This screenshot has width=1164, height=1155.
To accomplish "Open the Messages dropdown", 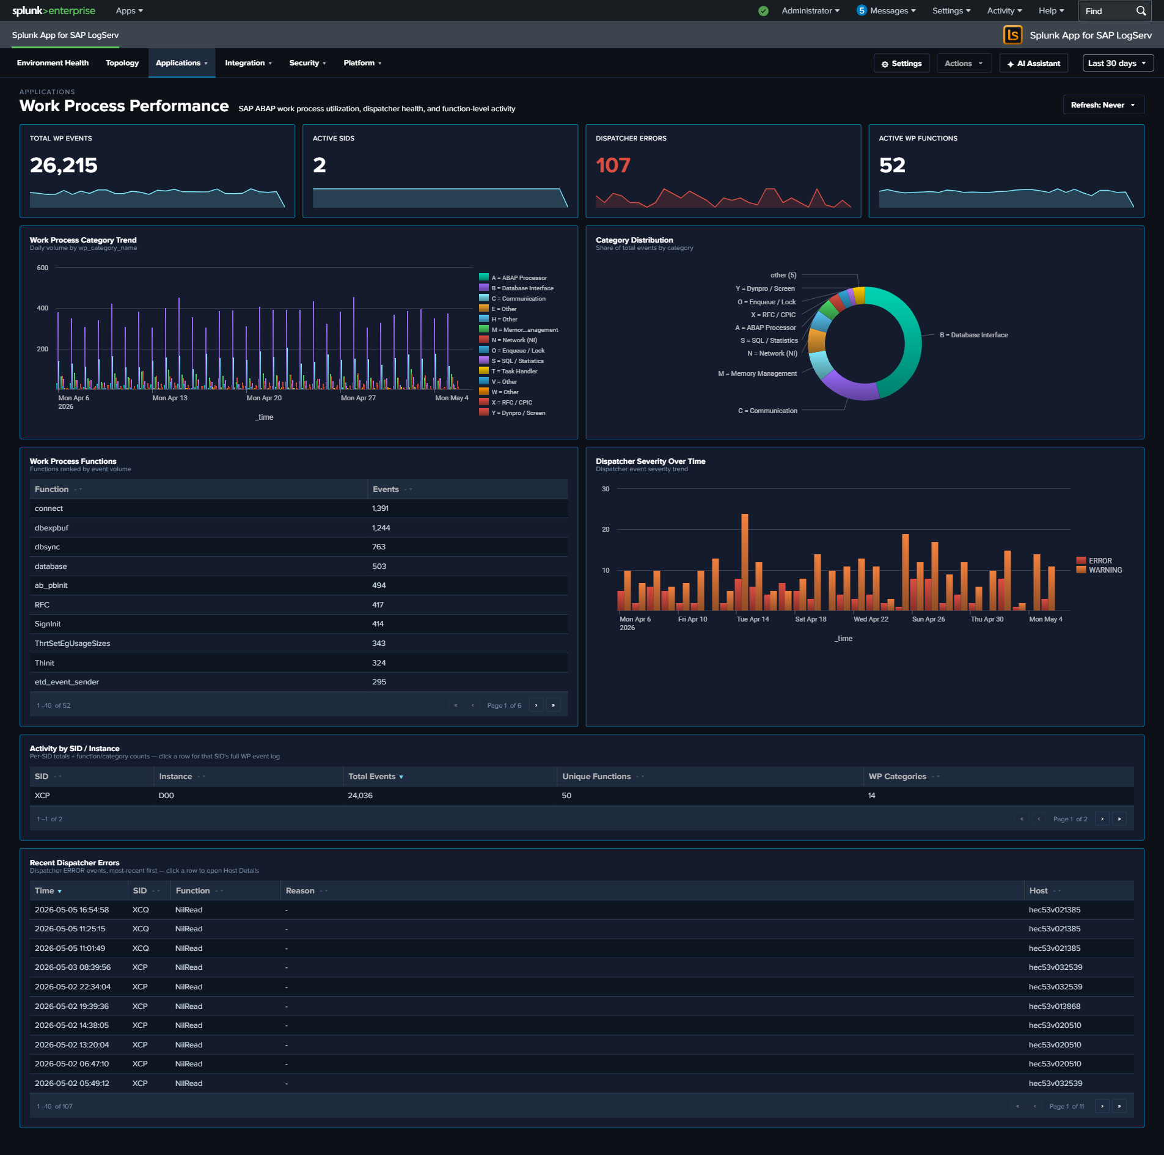I will coord(892,11).
